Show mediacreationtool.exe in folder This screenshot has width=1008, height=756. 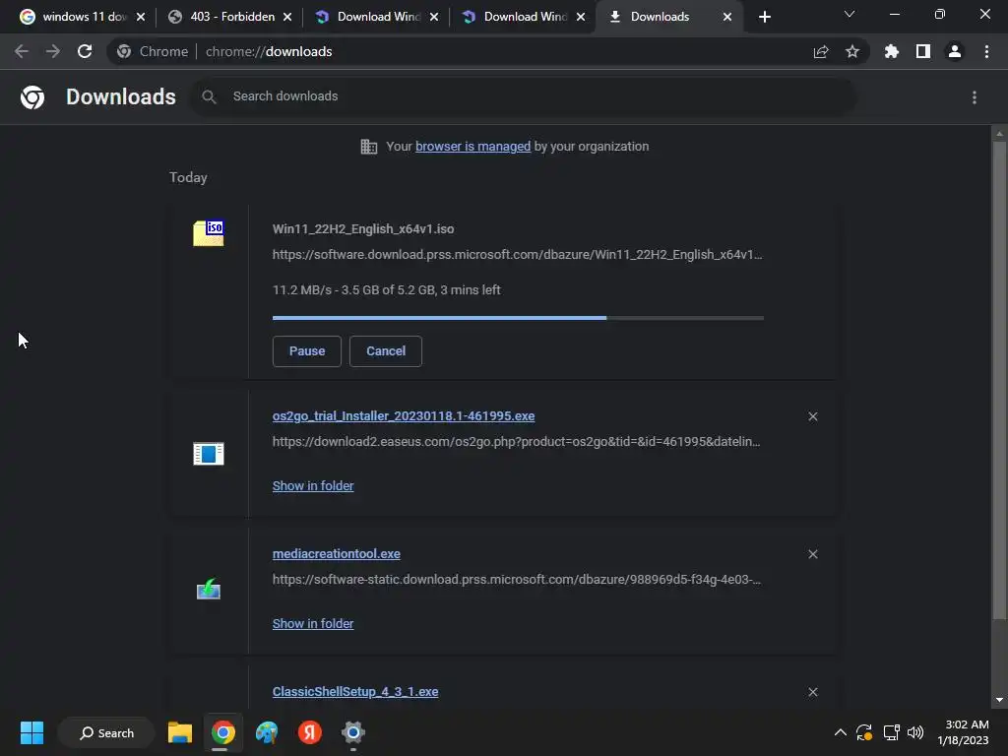click(313, 623)
